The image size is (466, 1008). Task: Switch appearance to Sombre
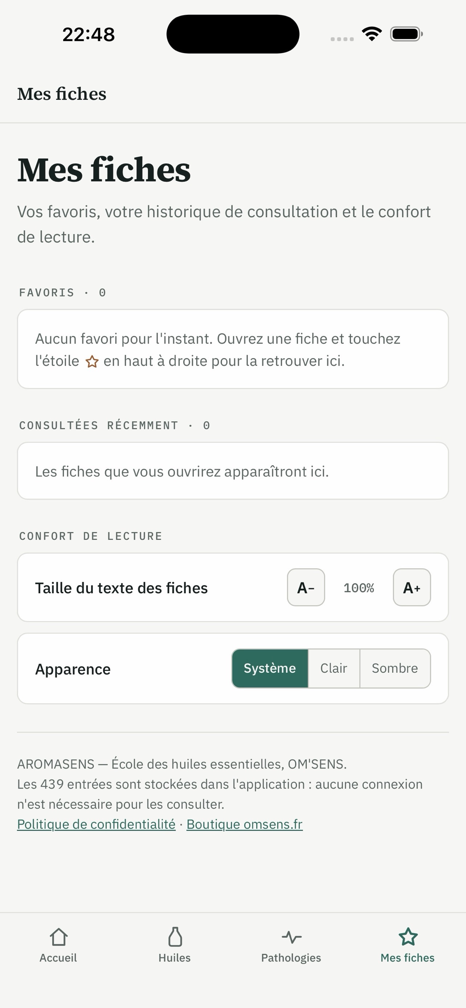point(395,668)
